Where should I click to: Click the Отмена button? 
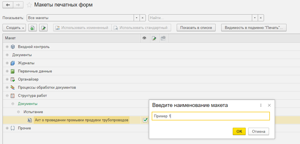pyautogui.click(x=258, y=131)
